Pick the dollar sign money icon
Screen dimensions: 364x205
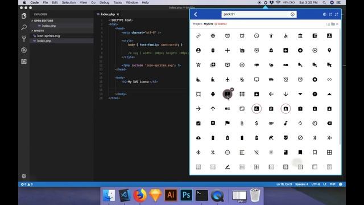coord(257,123)
